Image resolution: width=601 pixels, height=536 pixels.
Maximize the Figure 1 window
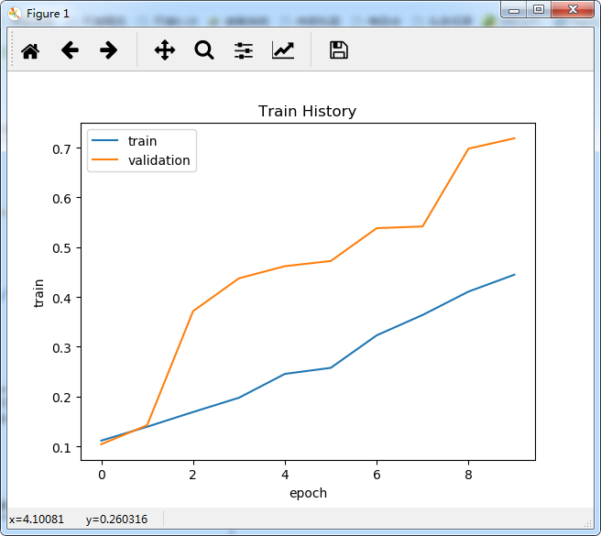pos(539,10)
